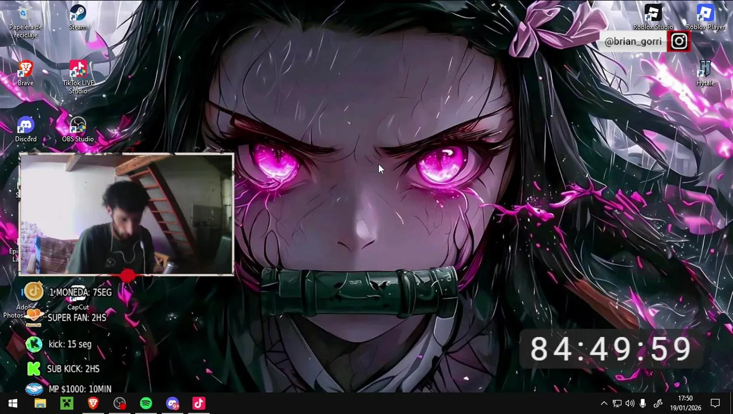733x414 pixels.
Task: Click the 84:49:59 countdown timer
Action: pyautogui.click(x=611, y=349)
